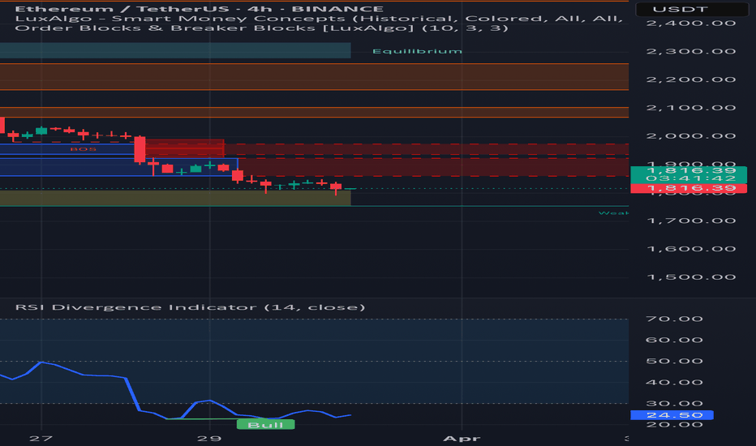The image size is (756, 446).
Task: Click the Equilibrium label on the chart
Action: click(417, 51)
